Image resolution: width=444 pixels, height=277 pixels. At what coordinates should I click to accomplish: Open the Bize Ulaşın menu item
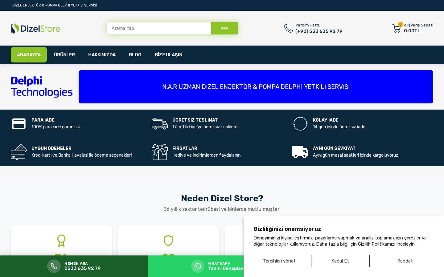168,55
